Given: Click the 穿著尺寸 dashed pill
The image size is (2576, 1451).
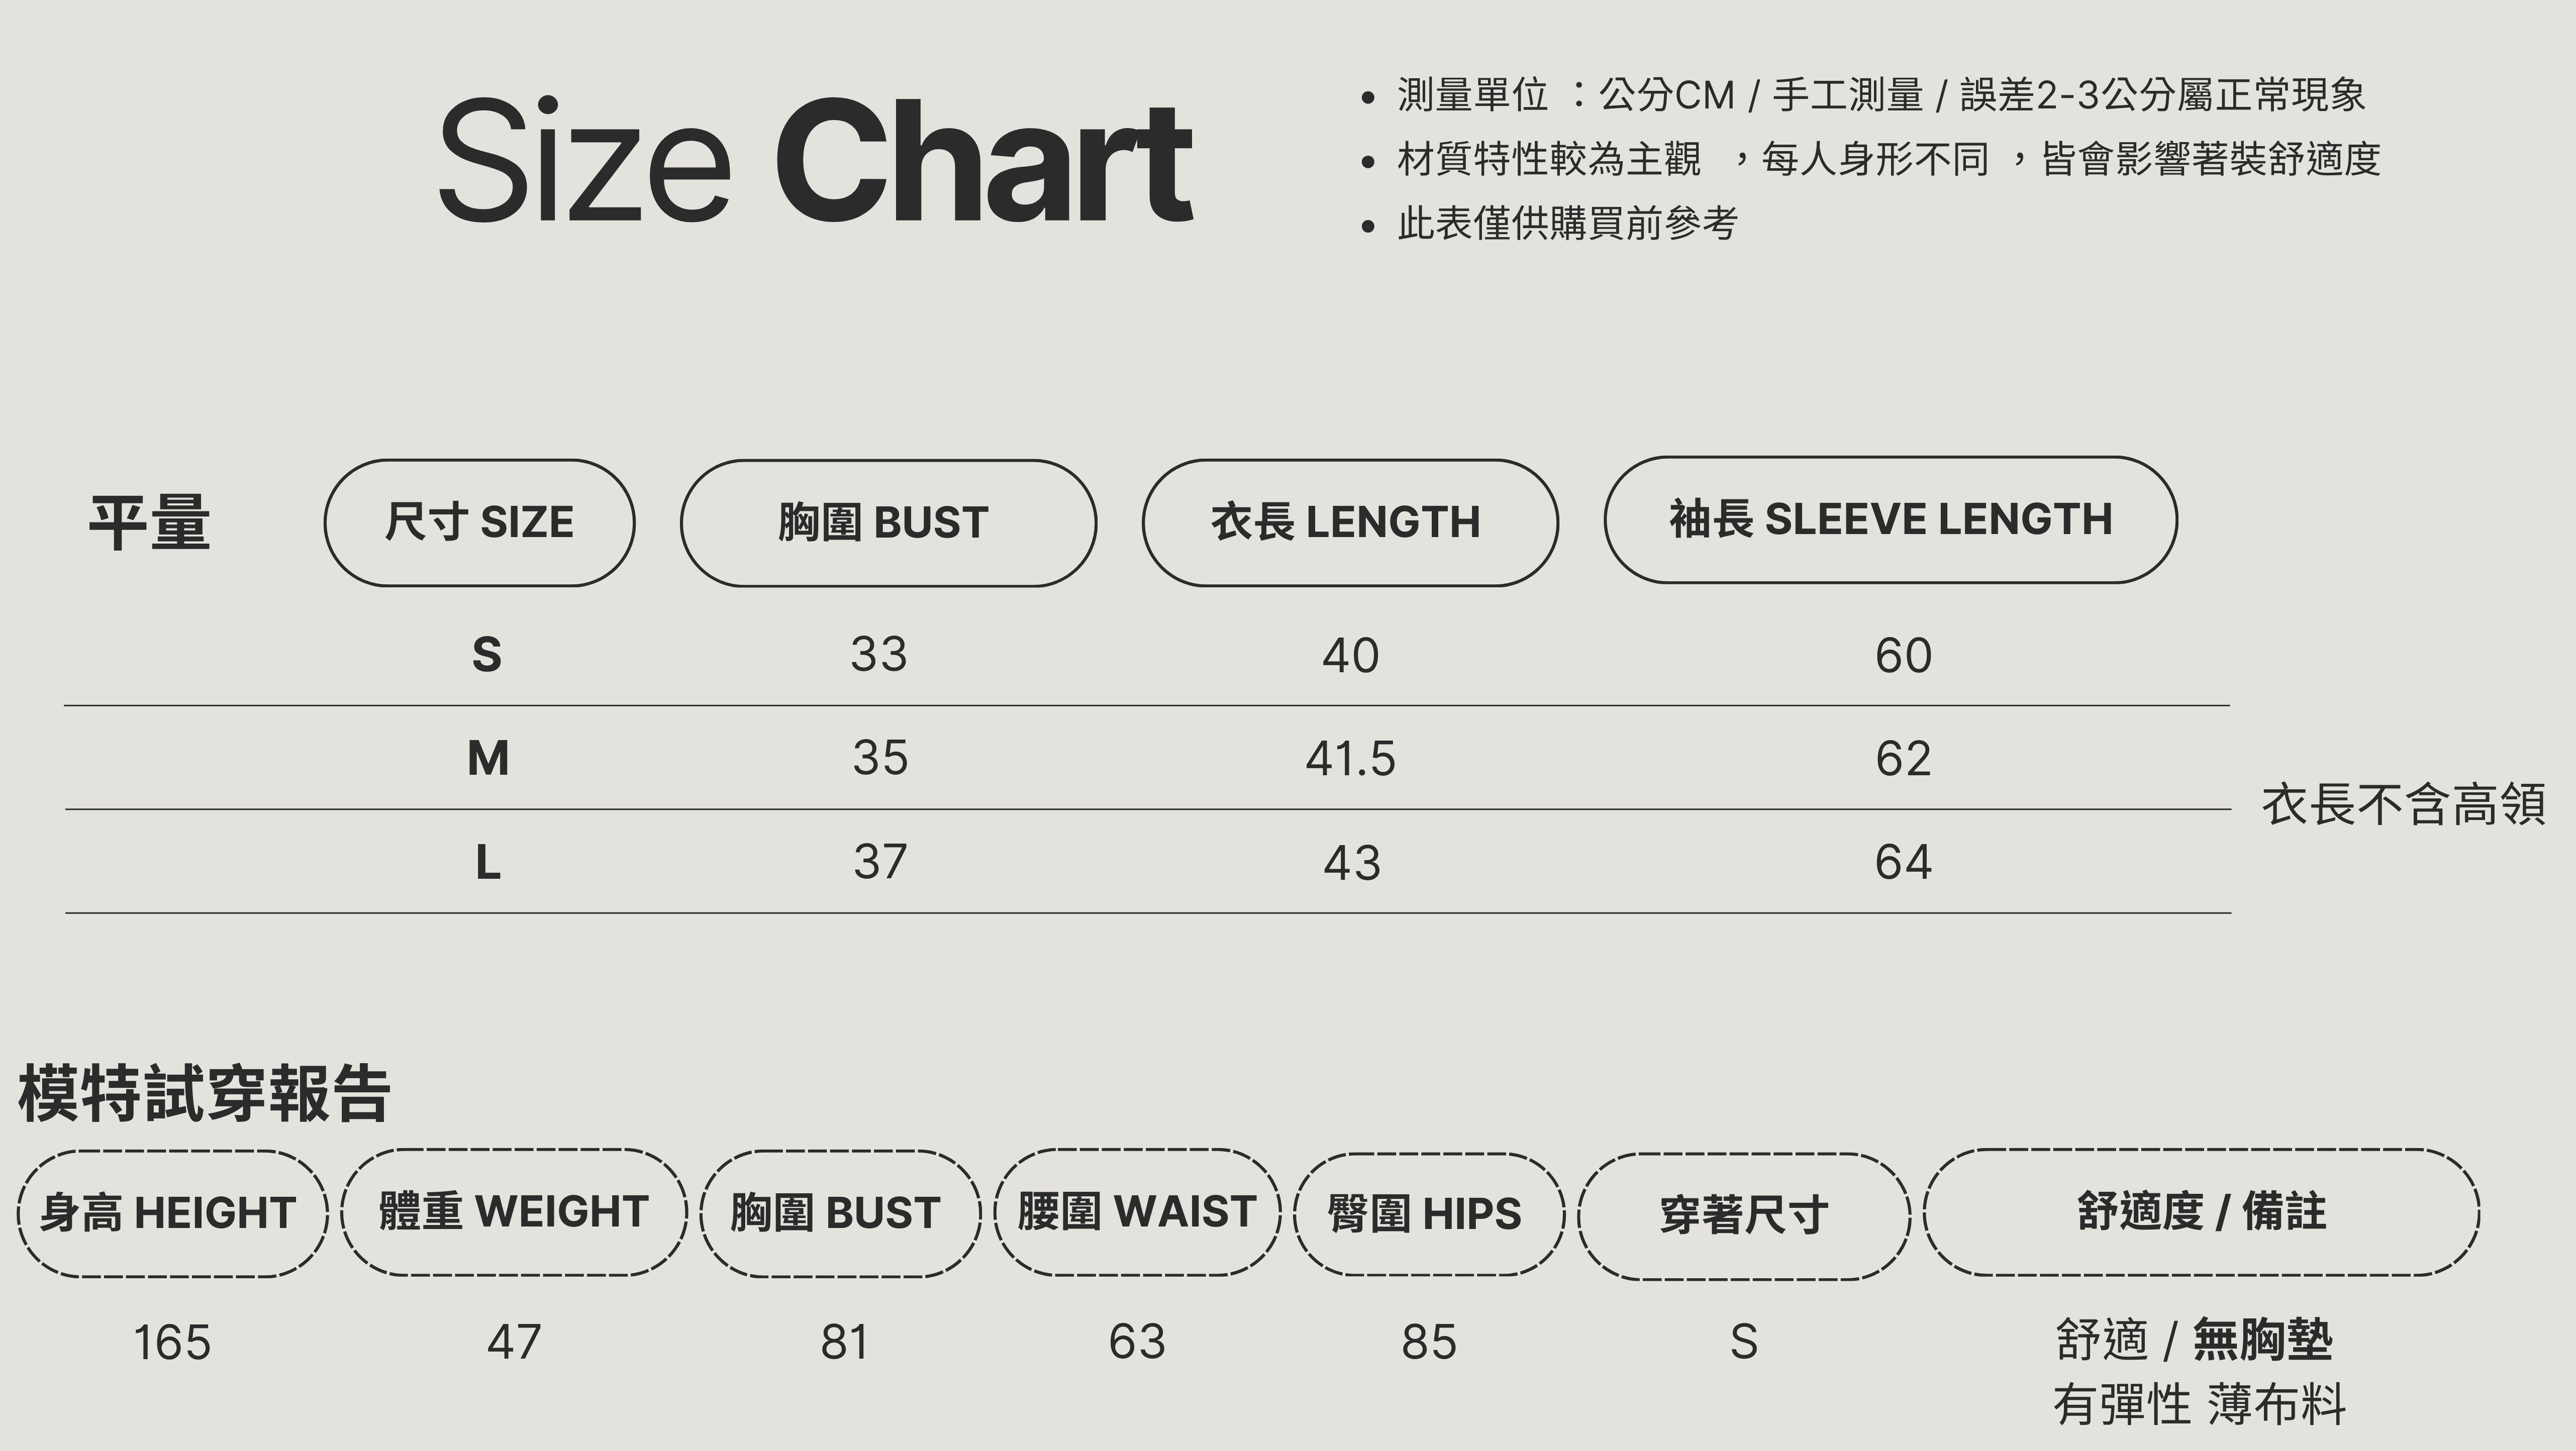Looking at the screenshot, I should pyautogui.click(x=1744, y=1216).
